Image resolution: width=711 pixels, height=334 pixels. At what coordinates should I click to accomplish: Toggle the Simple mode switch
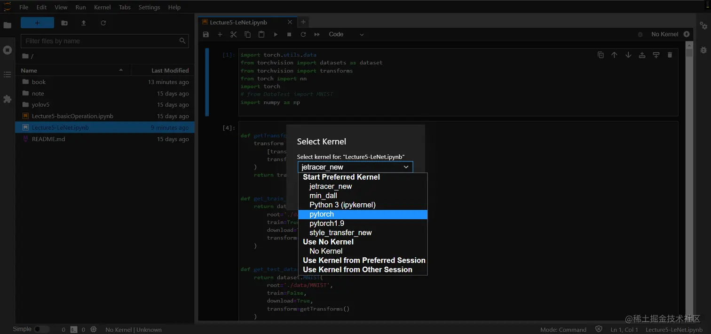click(x=41, y=329)
